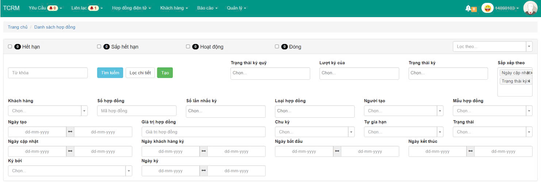Click the Ngày bắt đầu range arrow icon
The height and width of the screenshot is (183, 541).
[337, 151]
